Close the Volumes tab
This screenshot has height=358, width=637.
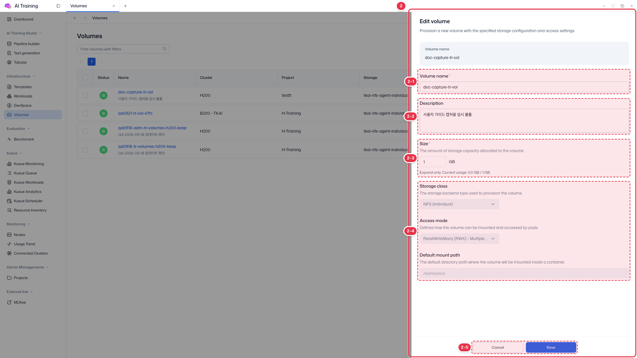tap(114, 6)
